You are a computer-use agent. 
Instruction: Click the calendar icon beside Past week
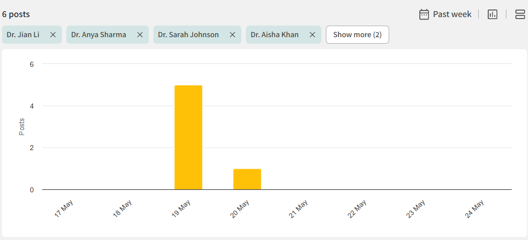pos(424,14)
